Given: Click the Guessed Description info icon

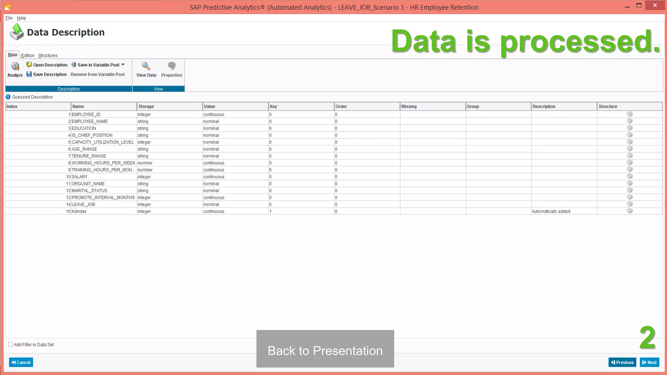Looking at the screenshot, I should click(8, 97).
